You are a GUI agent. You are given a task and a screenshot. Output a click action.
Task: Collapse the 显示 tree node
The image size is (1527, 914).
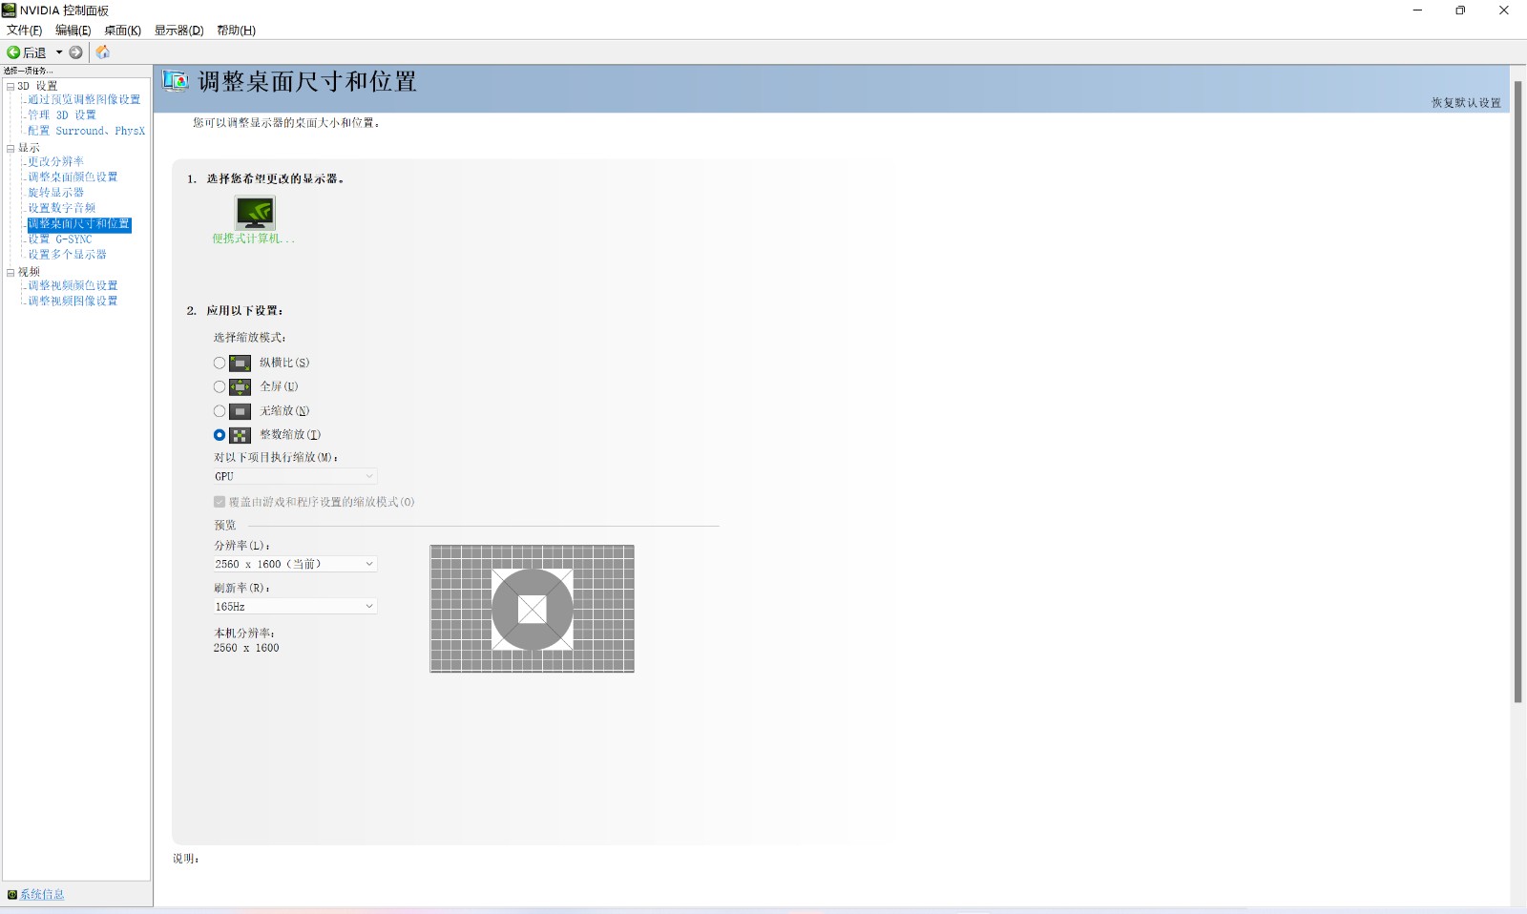pos(10,148)
